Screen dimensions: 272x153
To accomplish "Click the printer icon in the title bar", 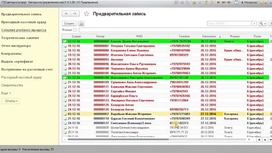I will click(182, 3).
